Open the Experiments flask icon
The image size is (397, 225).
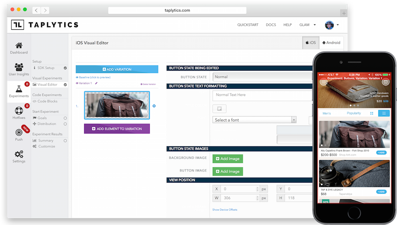[x=19, y=89]
